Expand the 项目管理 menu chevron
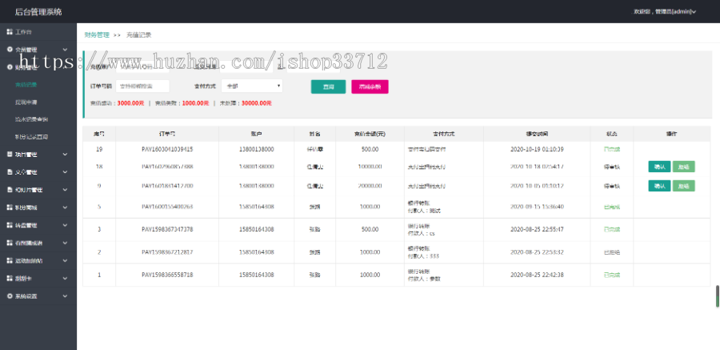Viewport: 720px width, 350px height. (65, 155)
